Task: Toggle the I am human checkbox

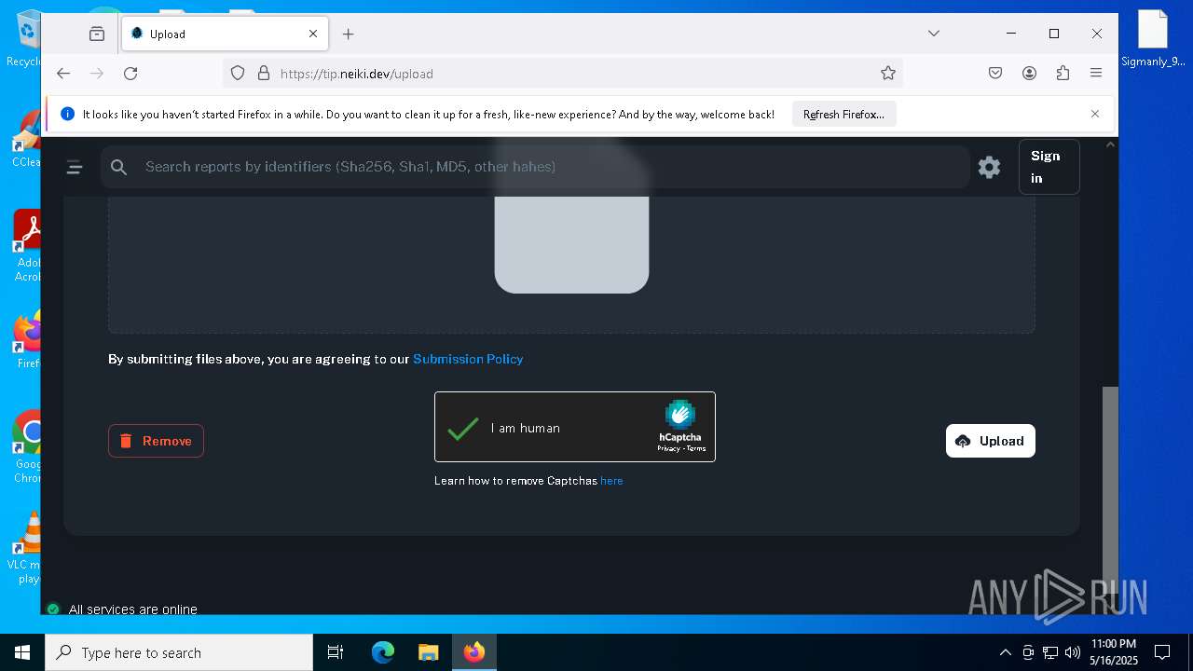Action: [462, 428]
